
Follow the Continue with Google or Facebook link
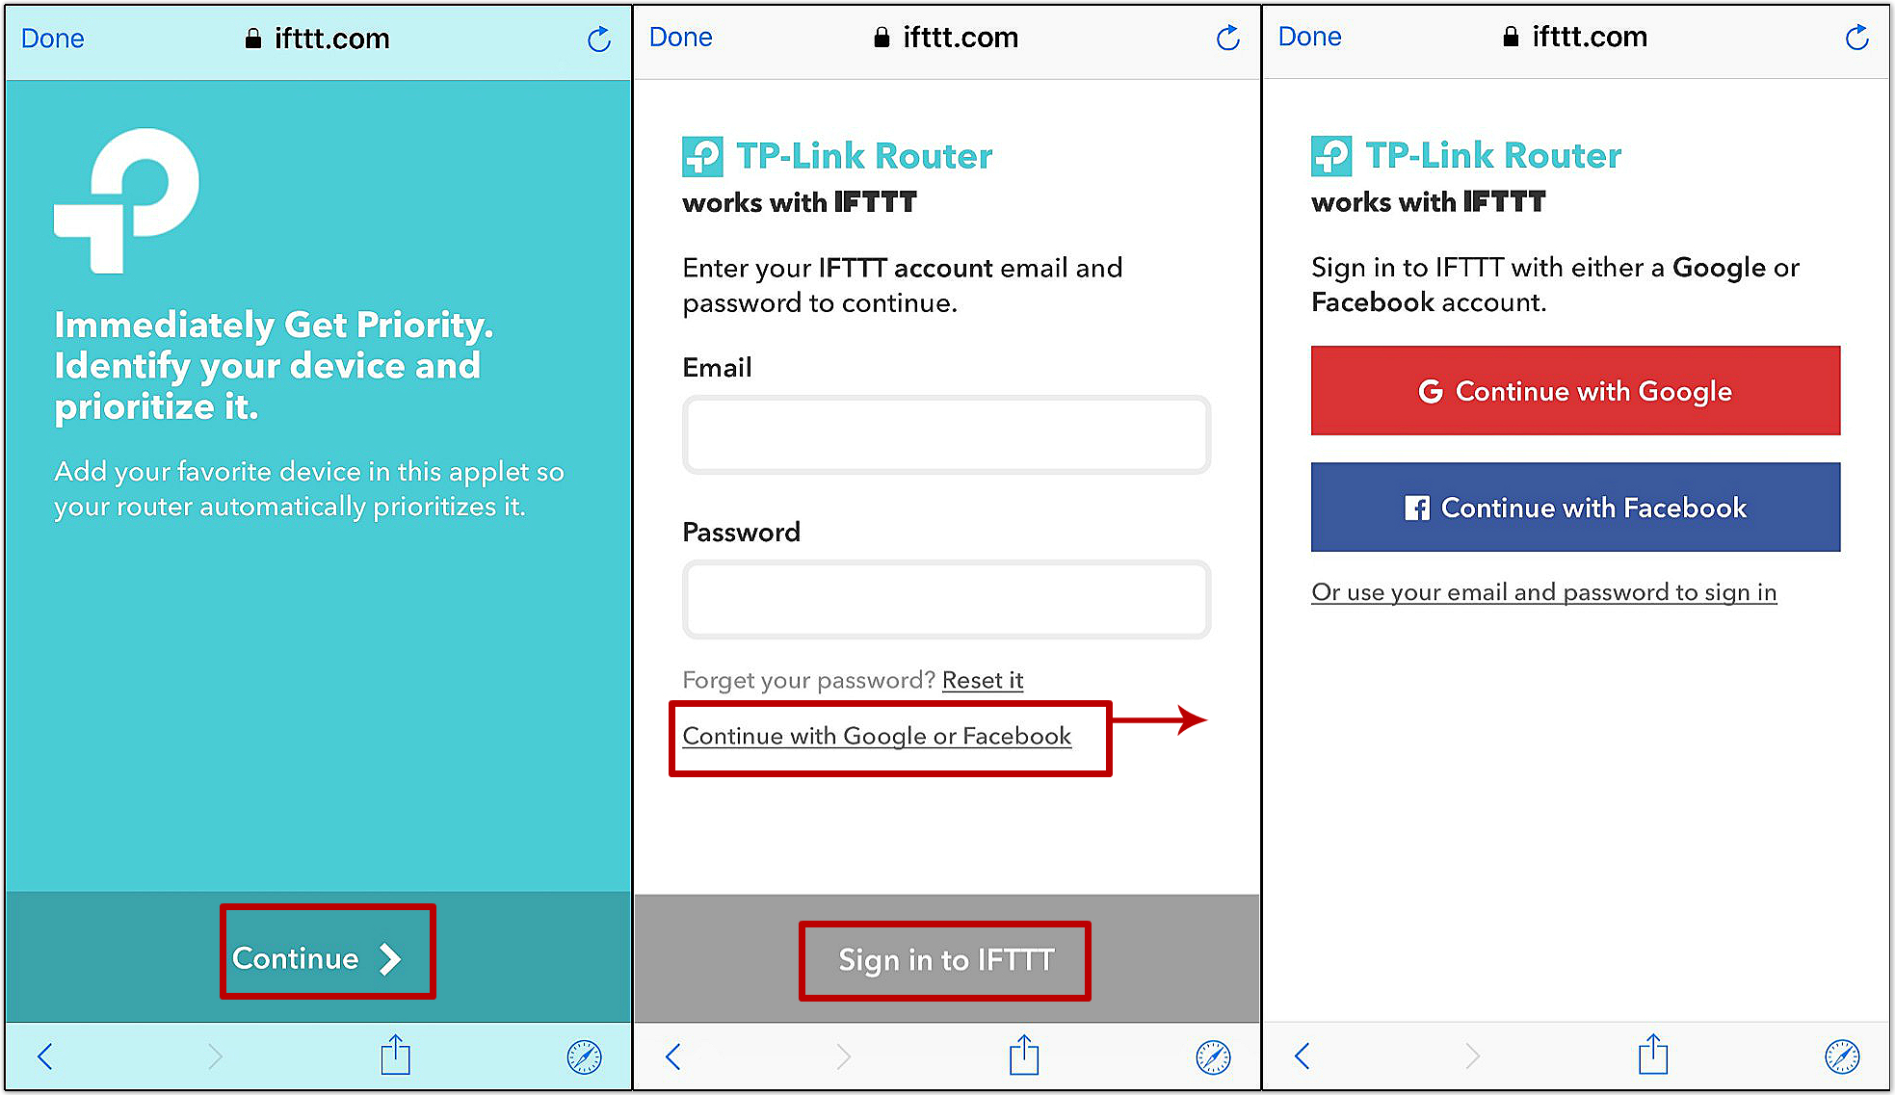tap(877, 736)
